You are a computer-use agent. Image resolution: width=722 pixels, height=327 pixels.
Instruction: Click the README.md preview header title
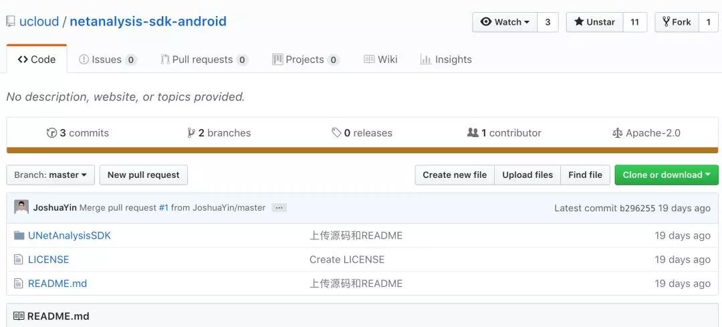58,316
